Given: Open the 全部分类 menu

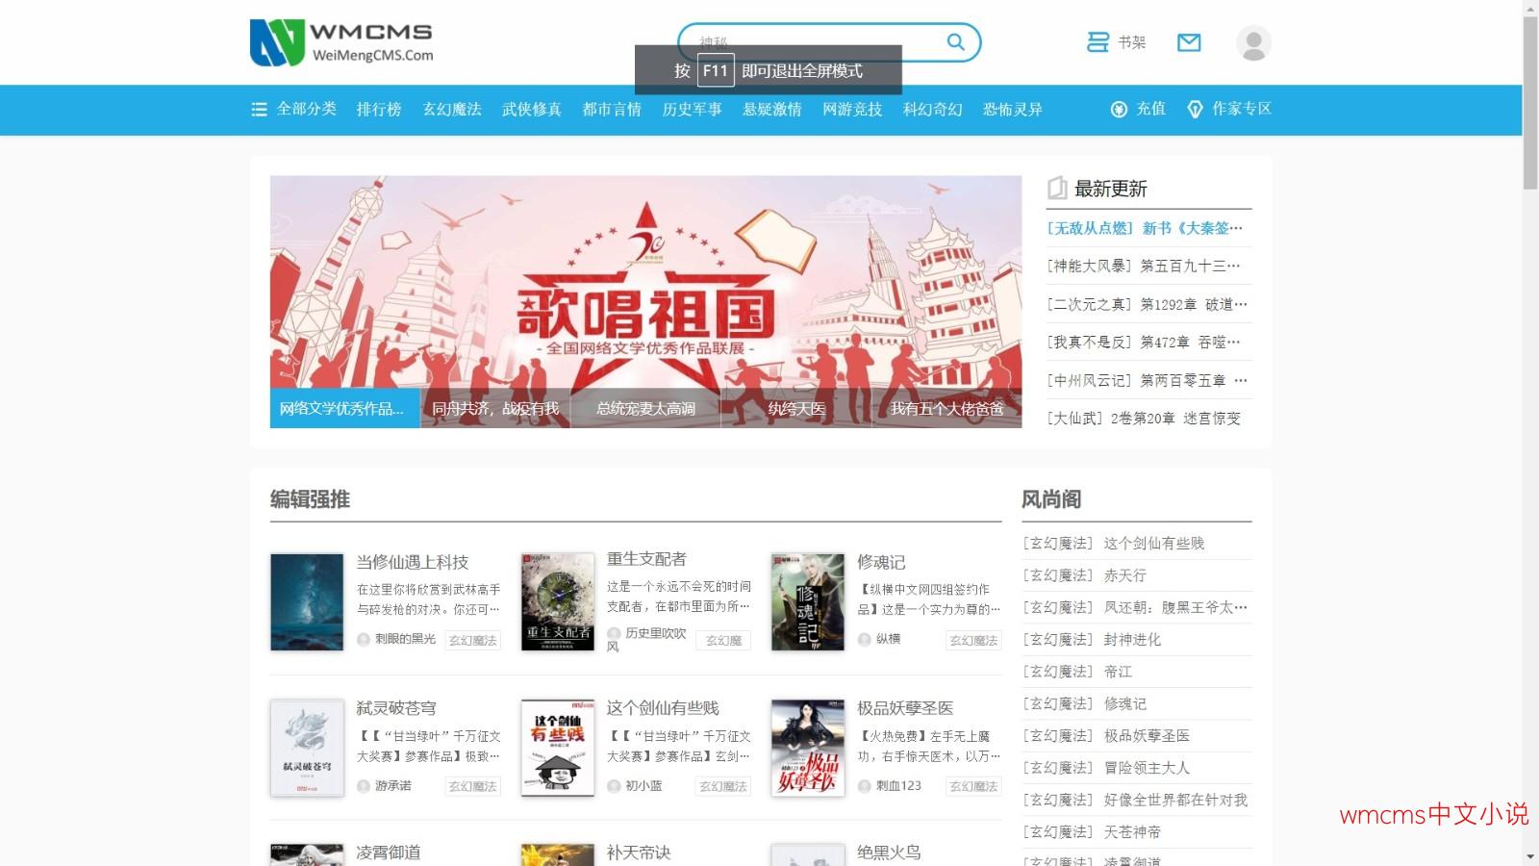Looking at the screenshot, I should 294,109.
